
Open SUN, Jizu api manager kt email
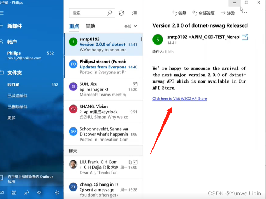coord(104,89)
